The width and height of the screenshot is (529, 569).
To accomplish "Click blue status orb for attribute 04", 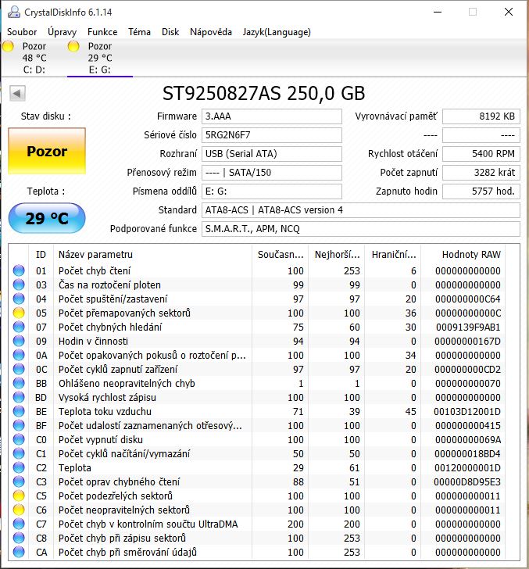I will click(19, 299).
